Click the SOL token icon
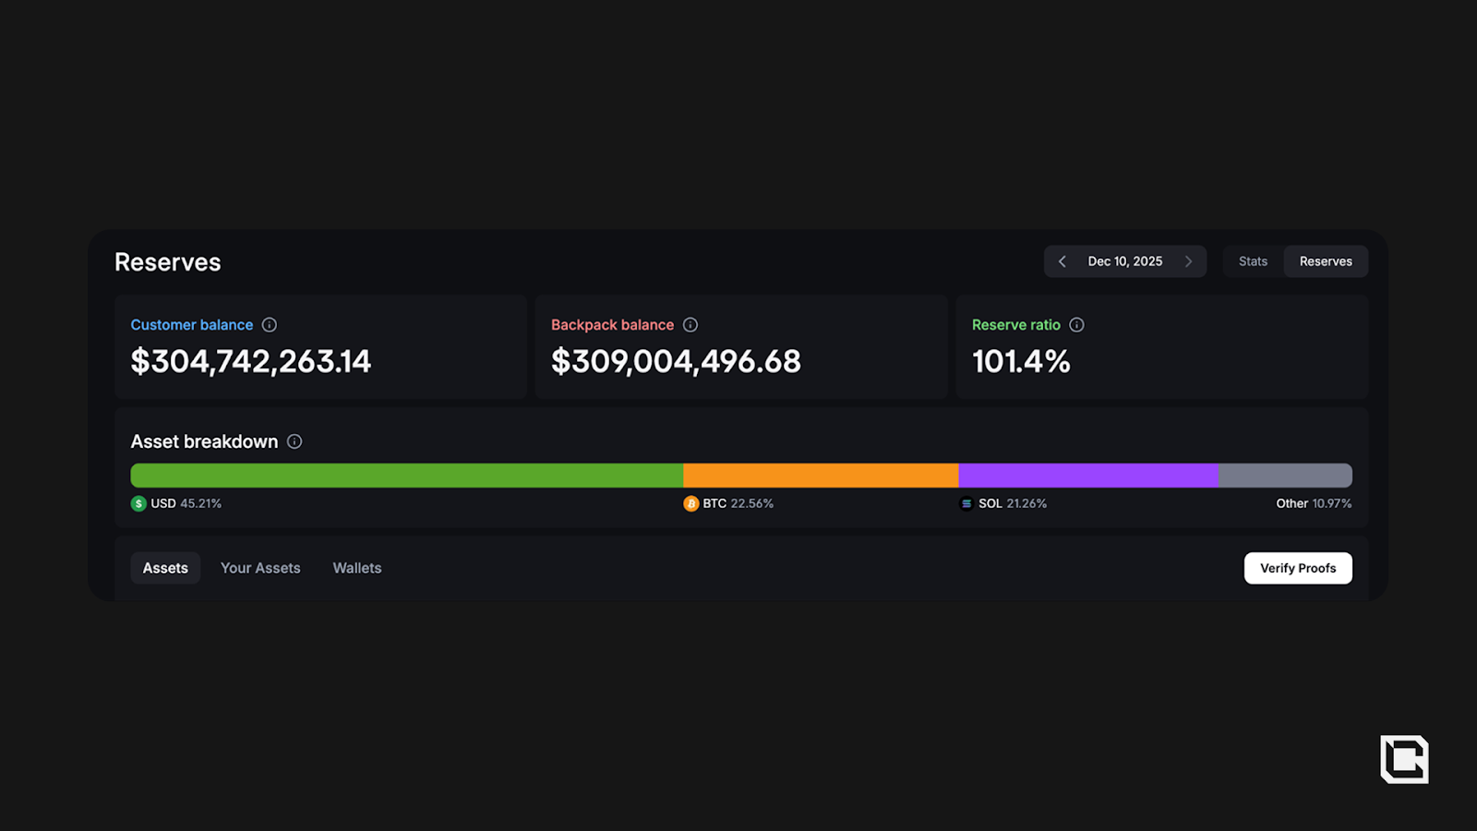 pos(967,503)
